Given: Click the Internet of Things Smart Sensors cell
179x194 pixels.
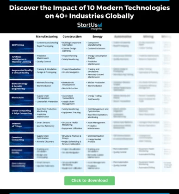Looking at the screenshot, I should pyautogui.click(x=47, y=126).
